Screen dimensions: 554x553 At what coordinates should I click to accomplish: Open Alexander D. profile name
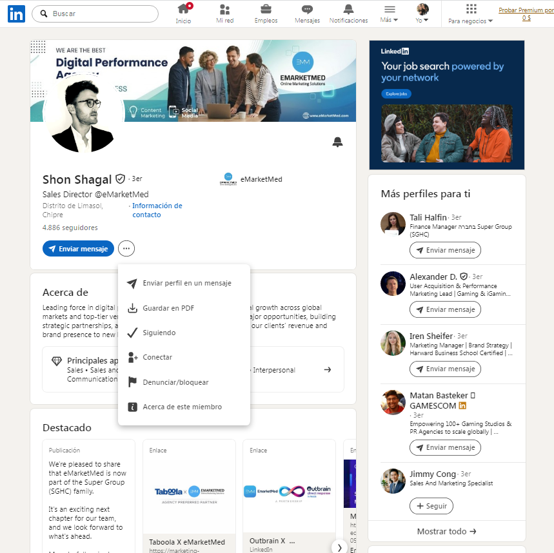click(x=433, y=276)
